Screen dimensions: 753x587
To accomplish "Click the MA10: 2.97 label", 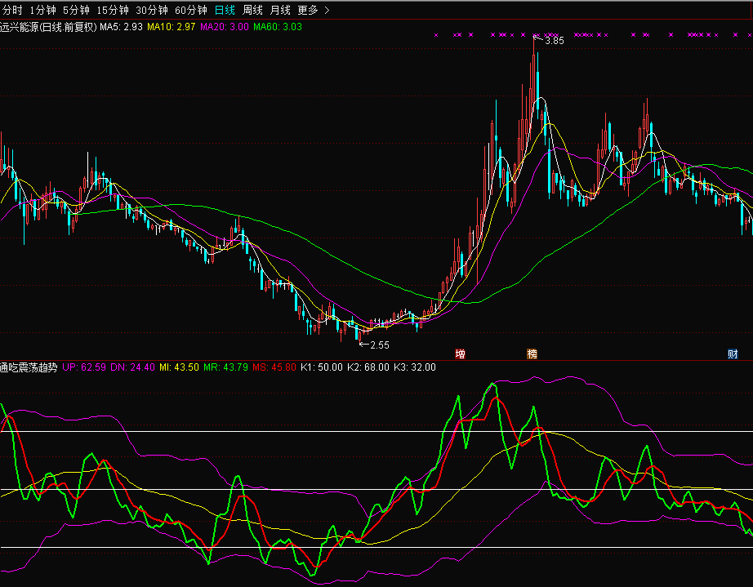I will pos(172,27).
